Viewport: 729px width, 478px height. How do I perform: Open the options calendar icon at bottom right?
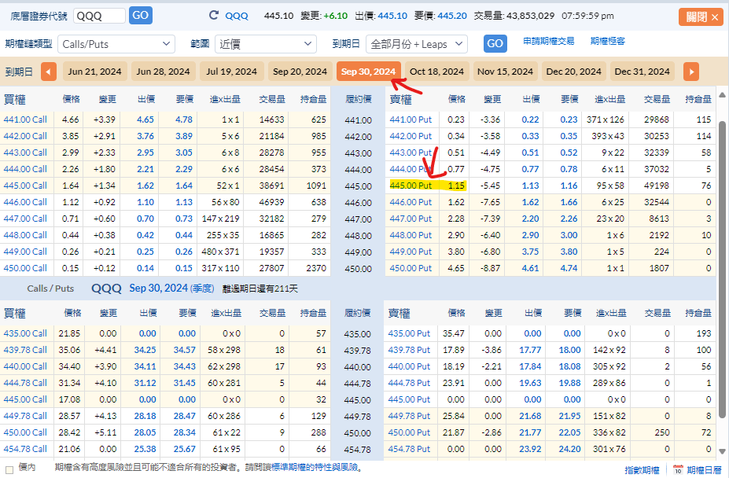click(x=678, y=469)
